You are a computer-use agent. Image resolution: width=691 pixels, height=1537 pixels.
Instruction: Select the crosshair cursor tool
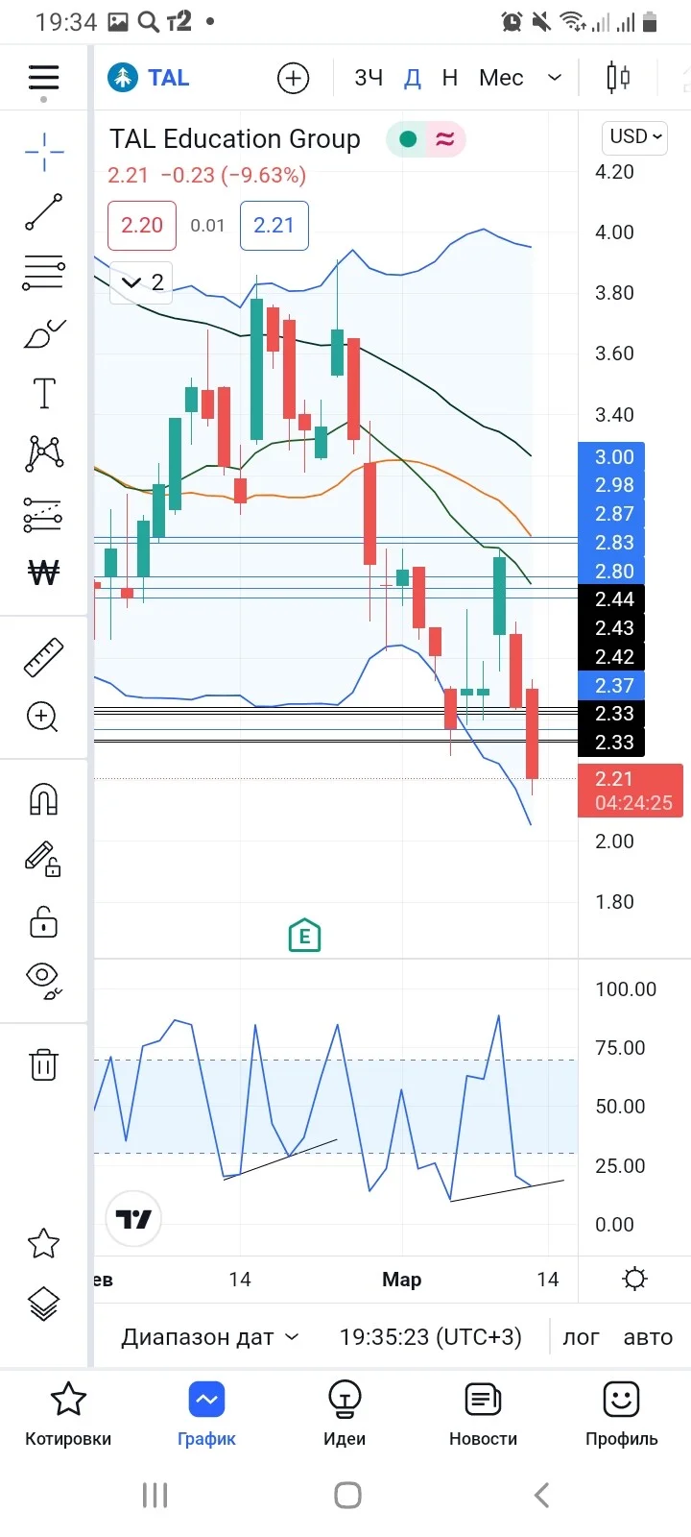(x=43, y=152)
